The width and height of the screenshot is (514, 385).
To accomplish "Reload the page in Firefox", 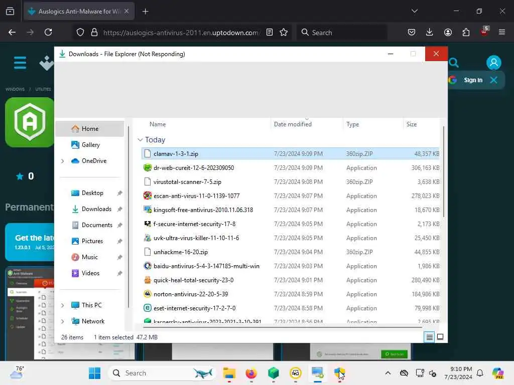I will (48, 32).
